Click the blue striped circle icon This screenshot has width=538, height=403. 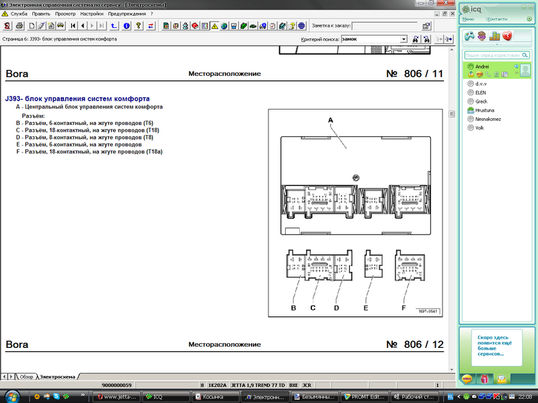[301, 26]
